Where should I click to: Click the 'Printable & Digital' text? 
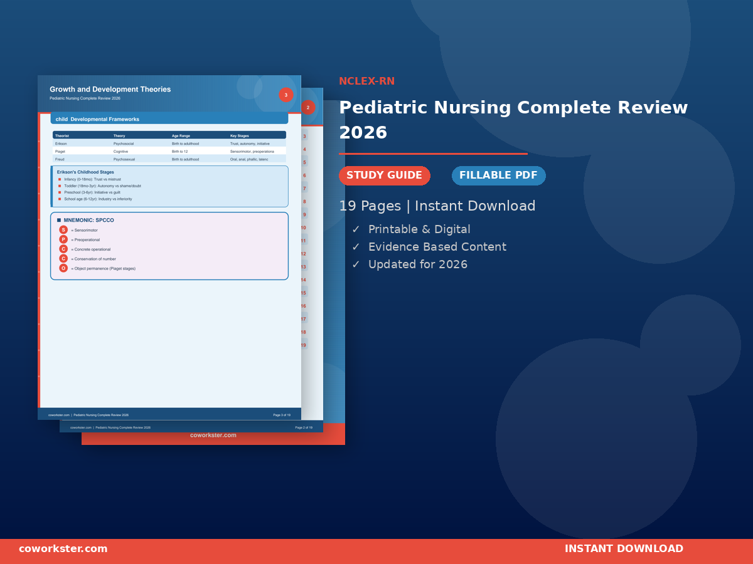(419, 229)
